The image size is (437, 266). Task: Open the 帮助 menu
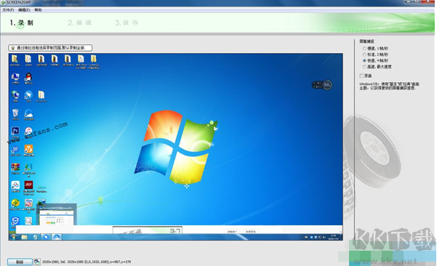(39, 10)
